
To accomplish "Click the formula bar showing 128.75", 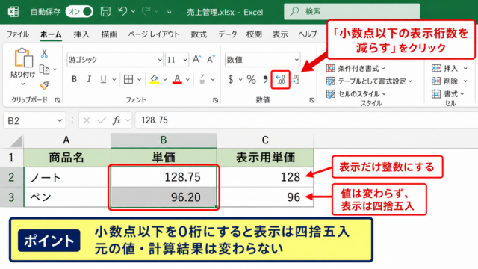I will (x=306, y=120).
